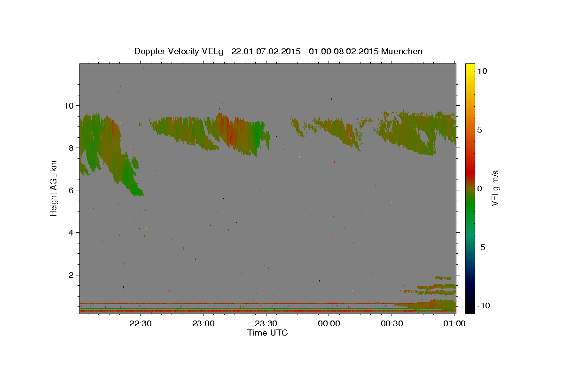Click the colorbar value 10 at top
This screenshot has width=564, height=376.
tap(482, 70)
